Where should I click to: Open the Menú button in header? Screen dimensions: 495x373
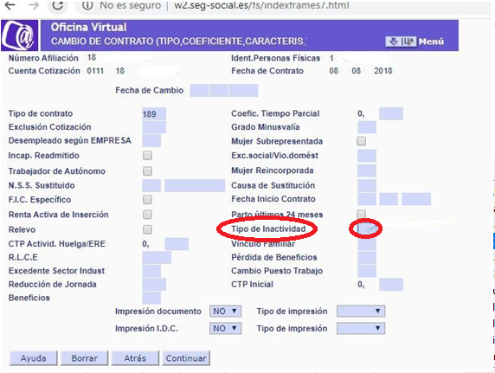pyautogui.click(x=415, y=42)
